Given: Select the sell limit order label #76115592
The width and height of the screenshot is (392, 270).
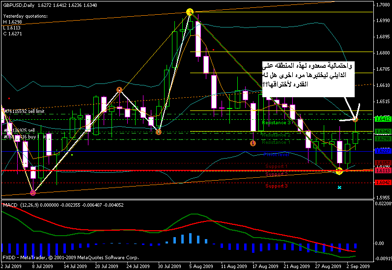Looking at the screenshot, I should [25, 112].
